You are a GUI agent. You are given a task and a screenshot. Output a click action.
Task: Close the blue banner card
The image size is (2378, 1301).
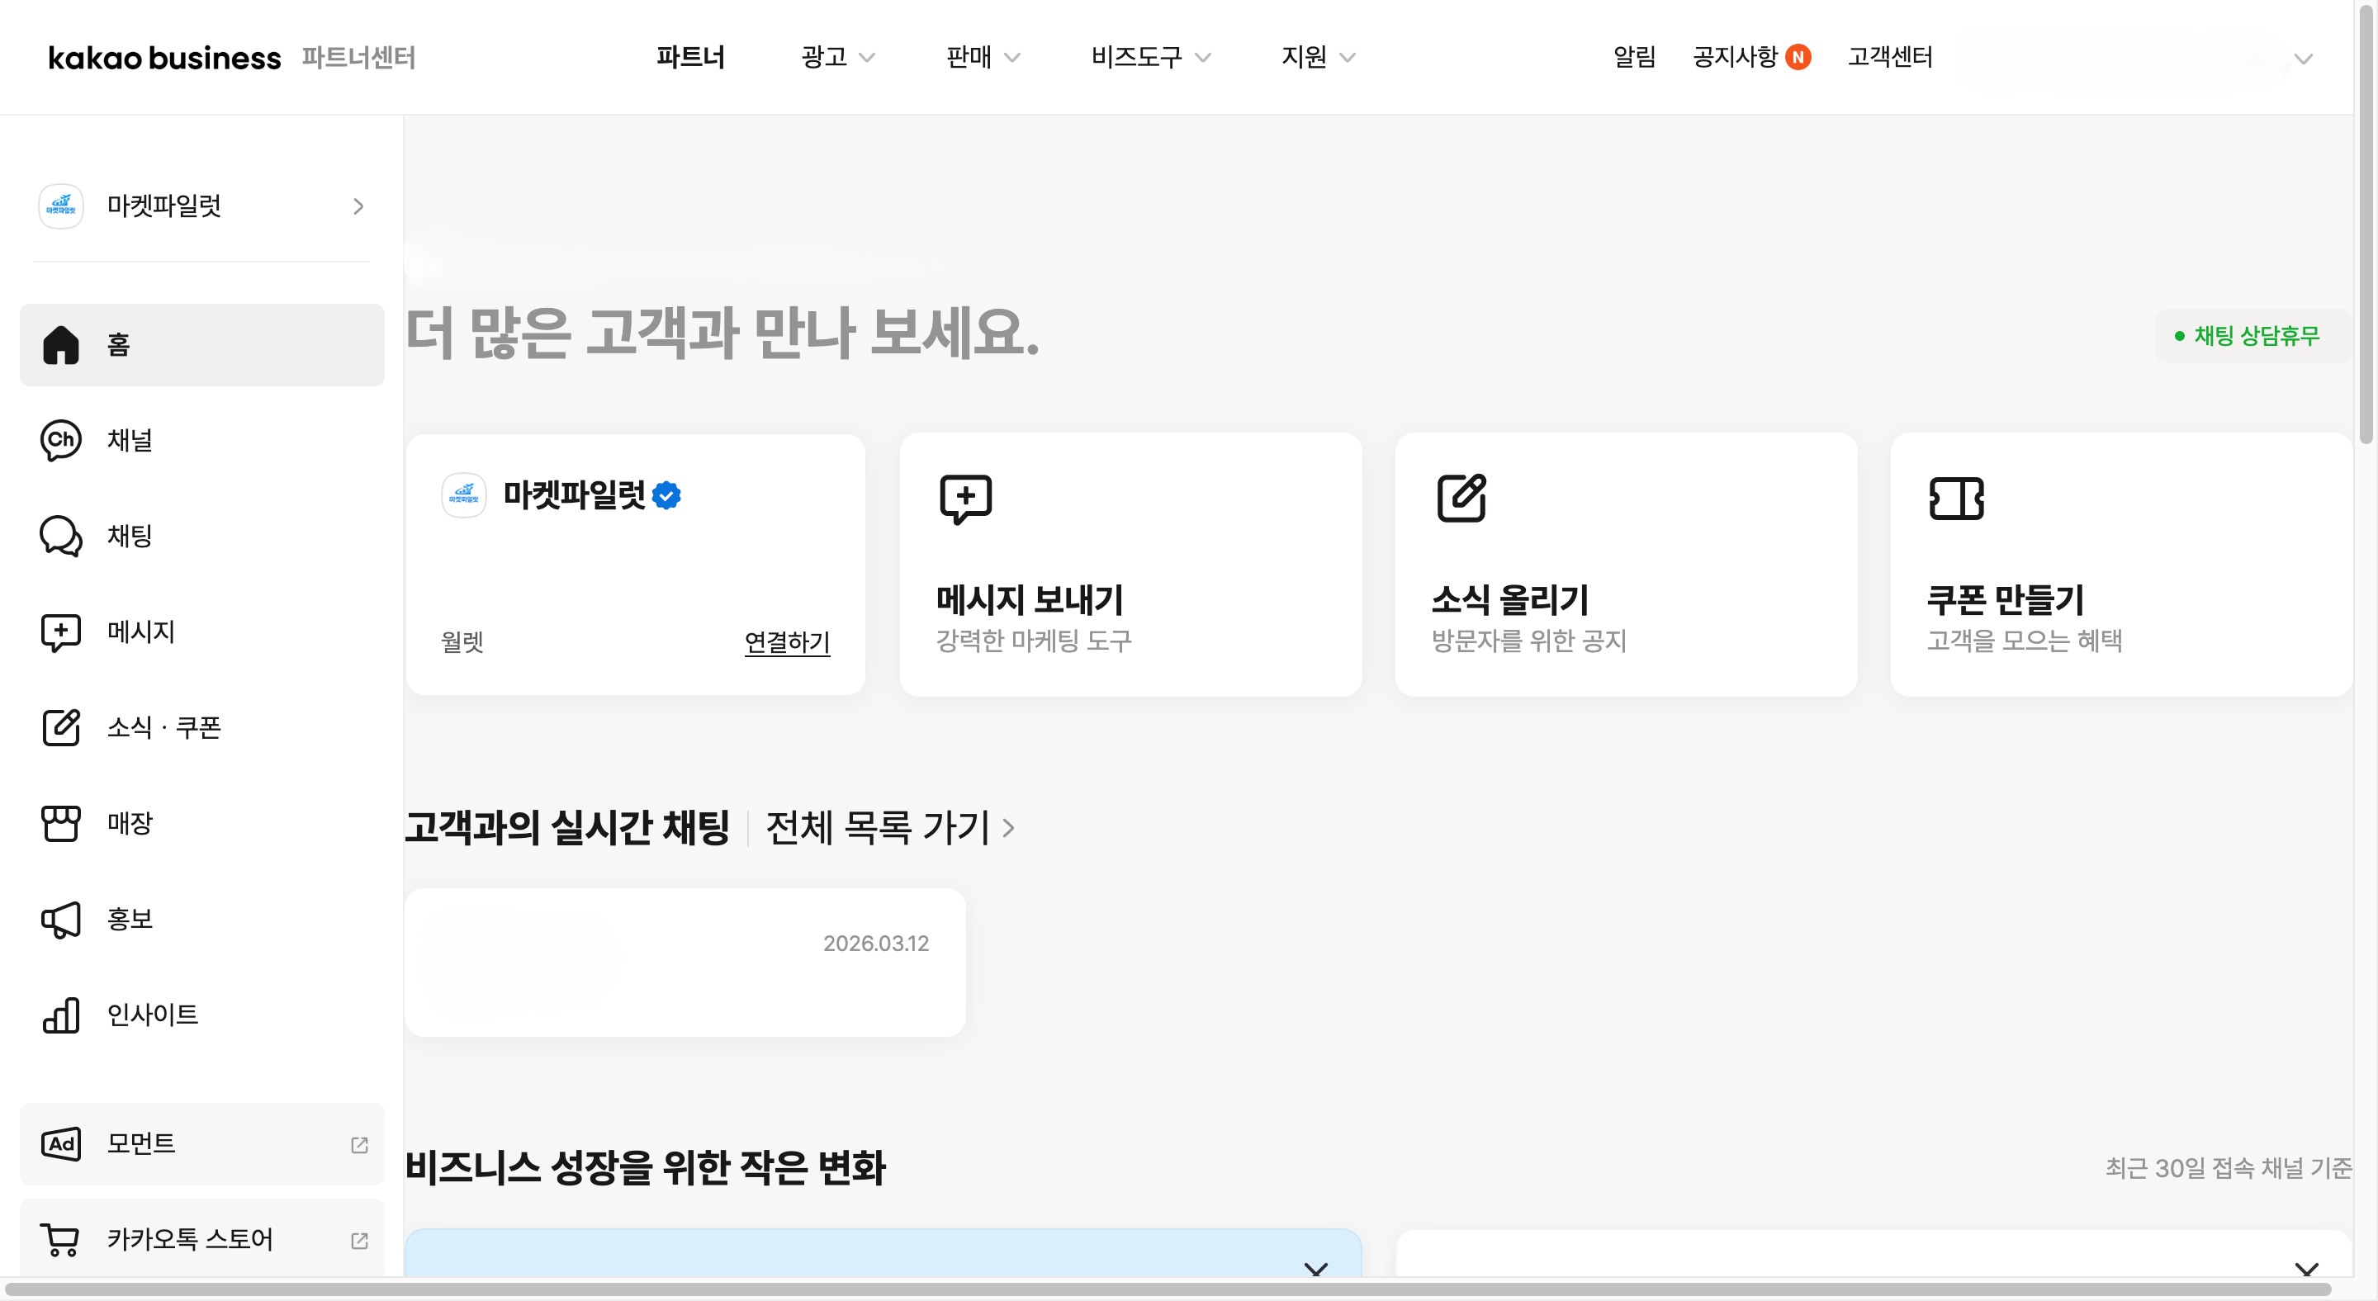[x=1315, y=1270]
